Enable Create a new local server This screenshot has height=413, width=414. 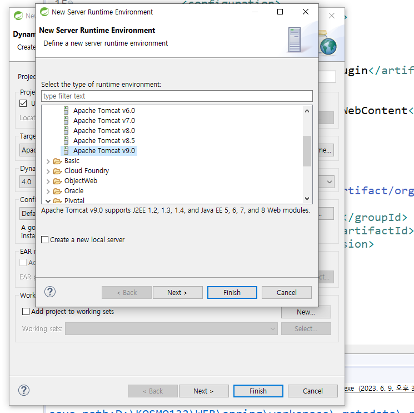(x=45, y=239)
